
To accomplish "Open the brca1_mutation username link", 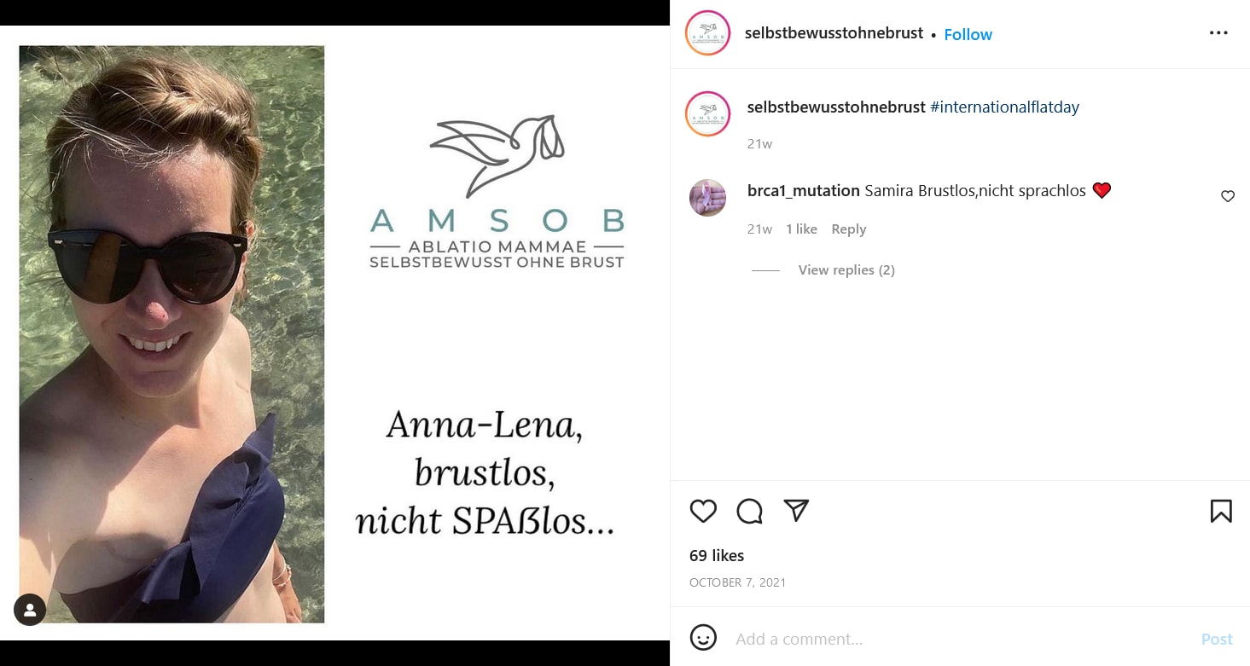I will pyautogui.click(x=803, y=190).
